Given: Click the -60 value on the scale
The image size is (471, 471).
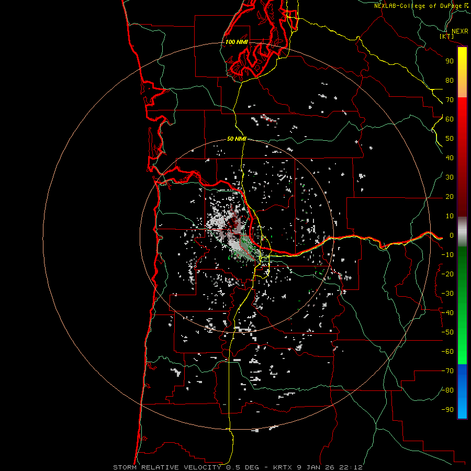Looking at the screenshot, I should tap(447, 352).
